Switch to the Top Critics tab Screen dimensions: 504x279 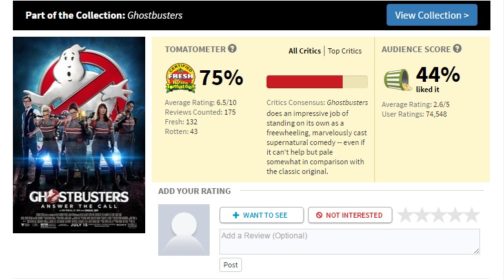pyautogui.click(x=345, y=51)
